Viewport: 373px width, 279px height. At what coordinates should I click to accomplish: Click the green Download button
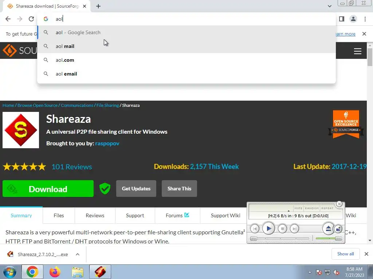[48, 189]
